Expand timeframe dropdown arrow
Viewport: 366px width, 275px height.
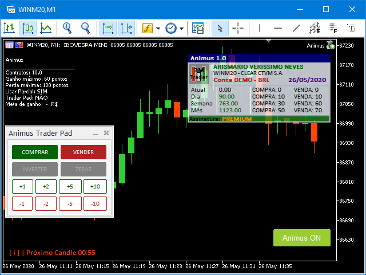181,29
